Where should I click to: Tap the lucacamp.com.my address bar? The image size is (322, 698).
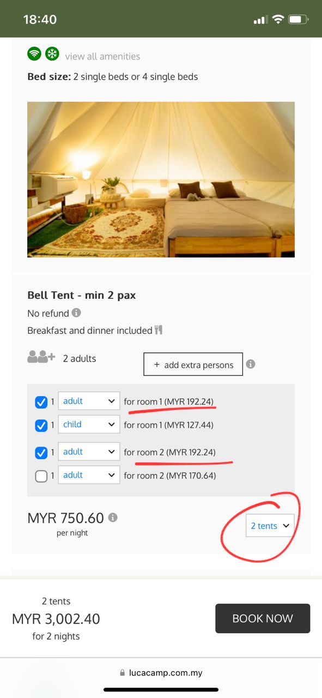161,673
